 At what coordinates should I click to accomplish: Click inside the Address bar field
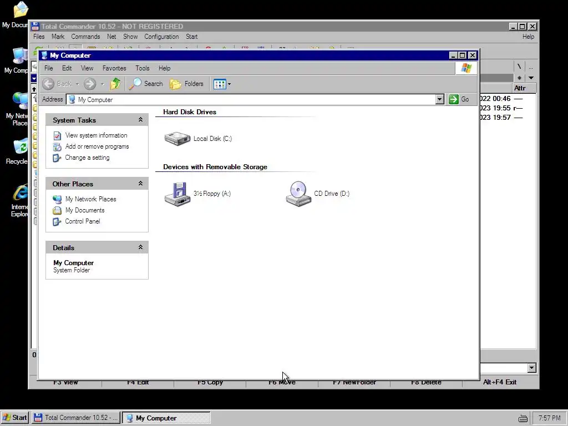[251, 99]
